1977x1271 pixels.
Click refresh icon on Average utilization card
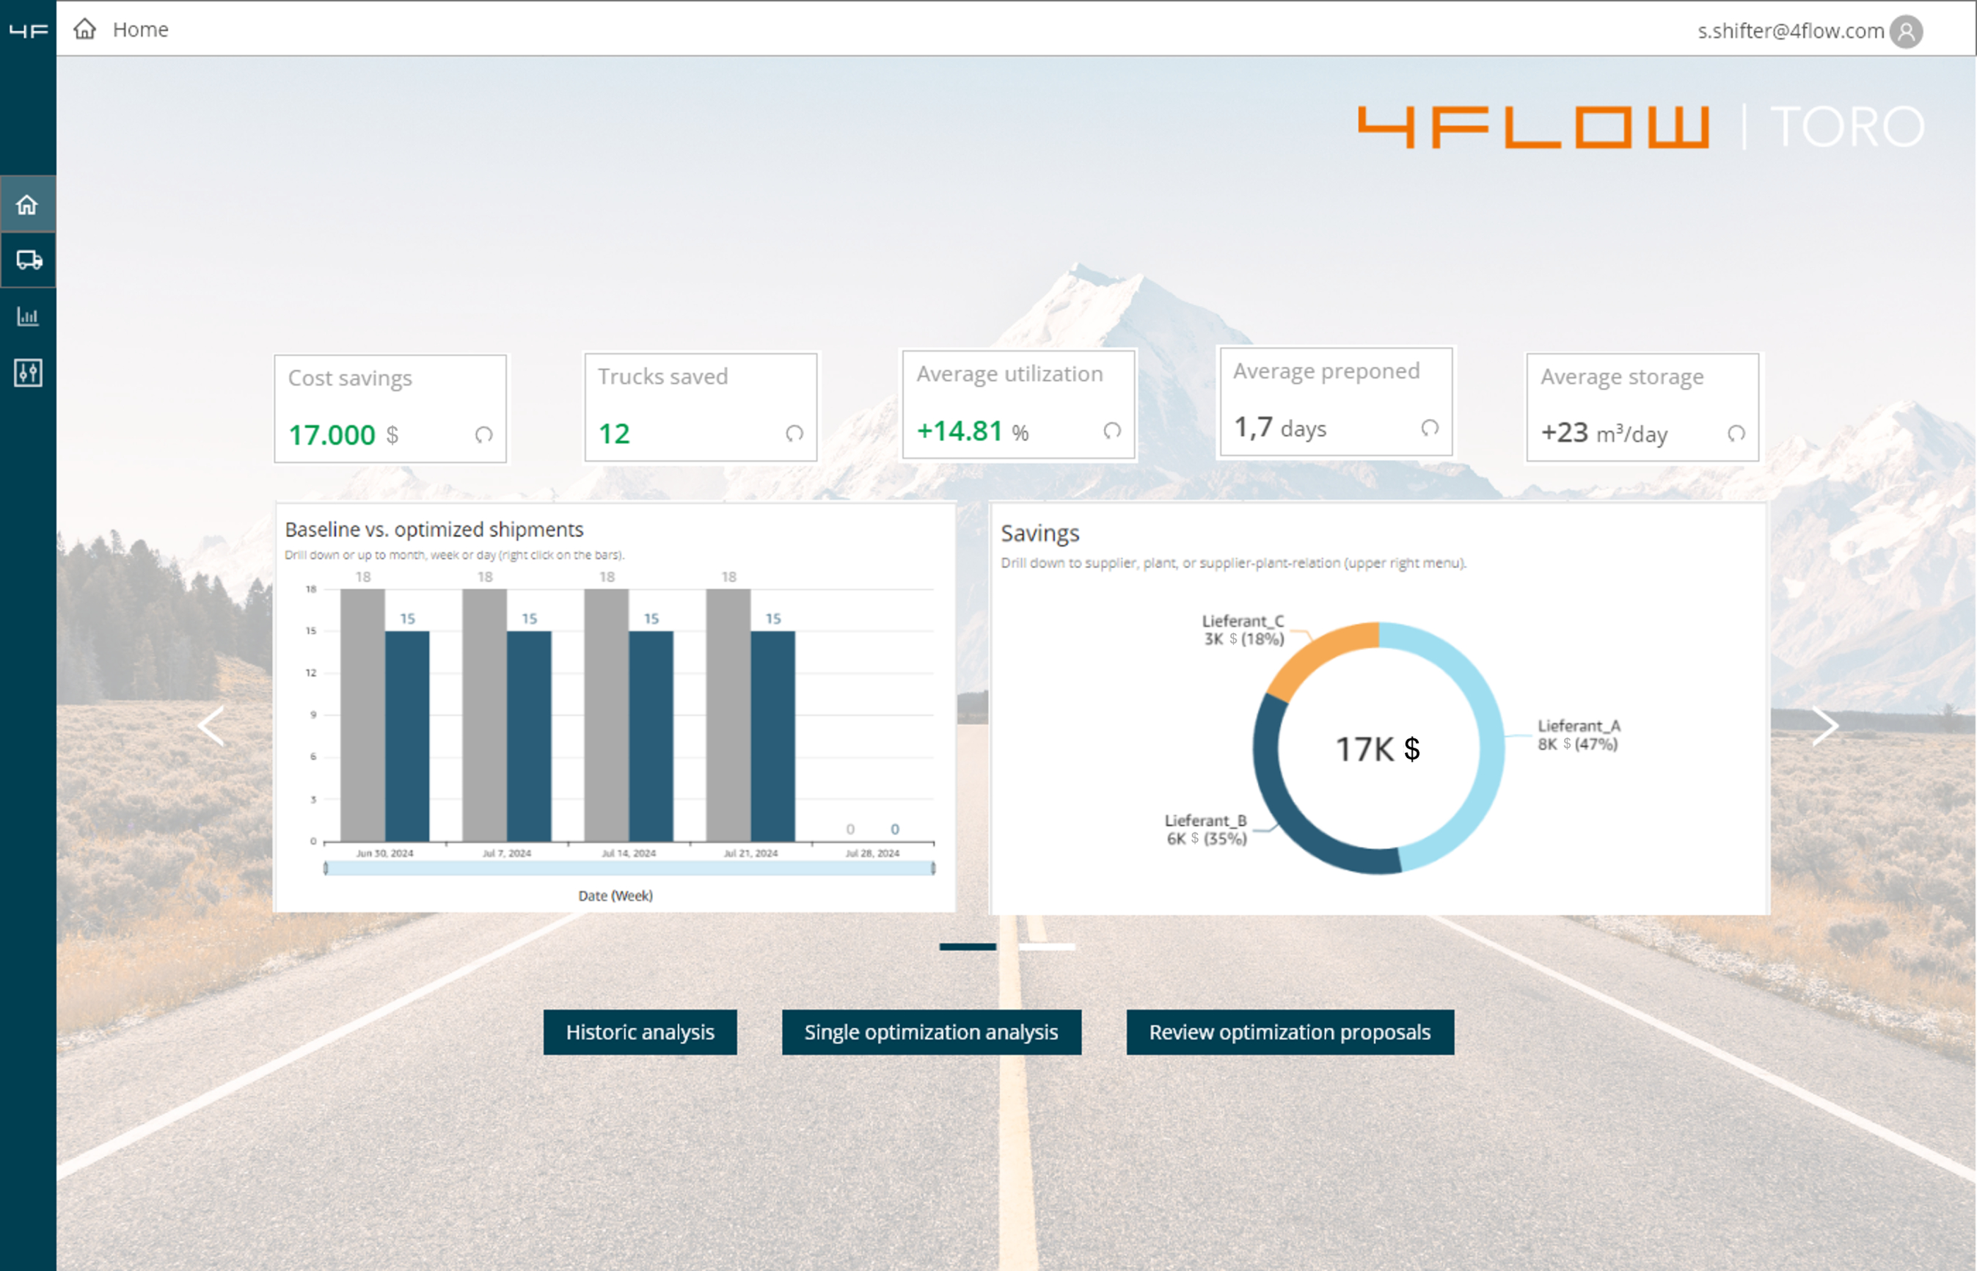(x=1112, y=430)
